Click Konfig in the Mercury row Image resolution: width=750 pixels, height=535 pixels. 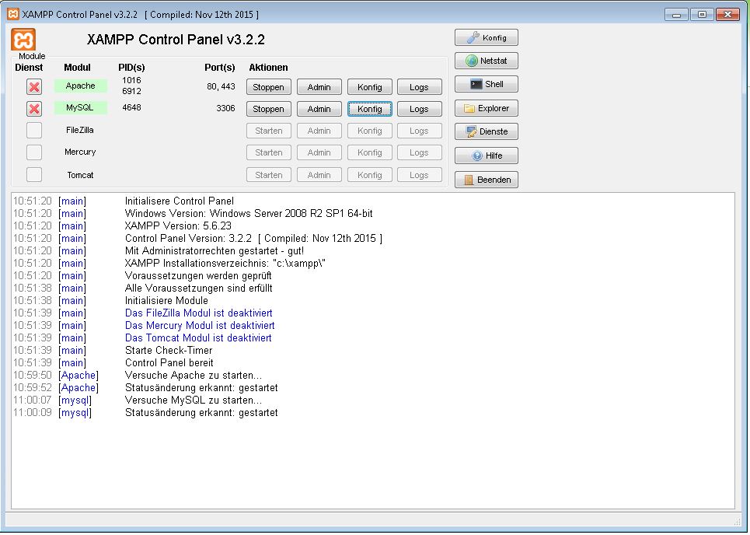coord(370,152)
